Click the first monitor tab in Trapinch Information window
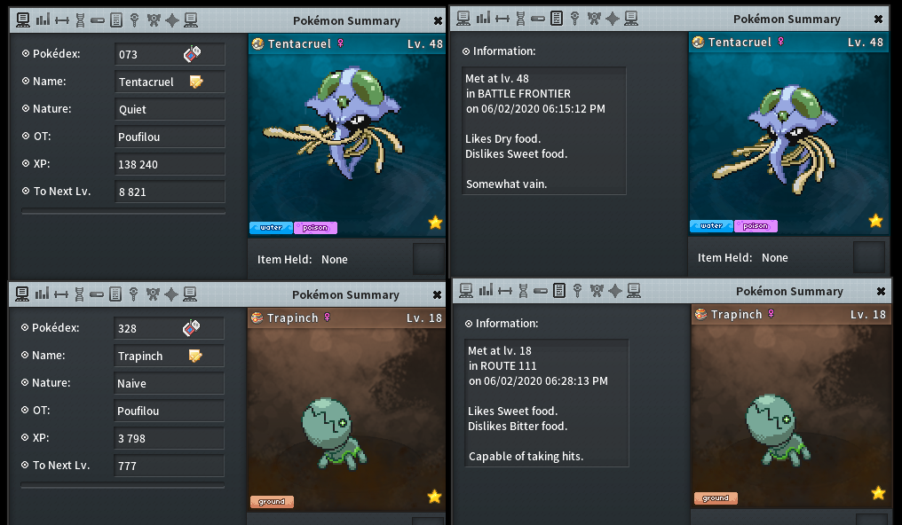 (466, 291)
